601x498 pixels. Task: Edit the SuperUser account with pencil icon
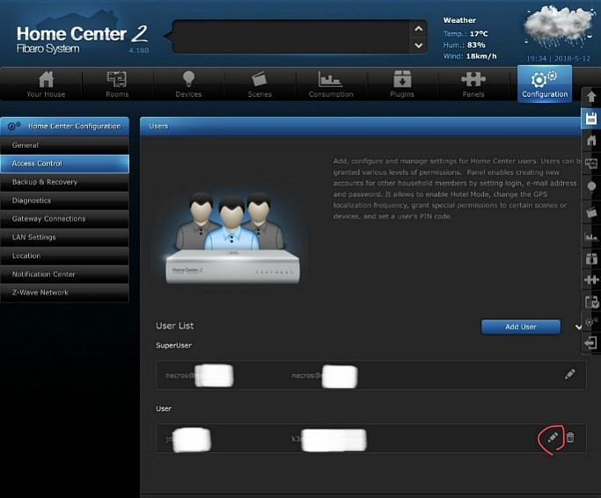pos(570,374)
